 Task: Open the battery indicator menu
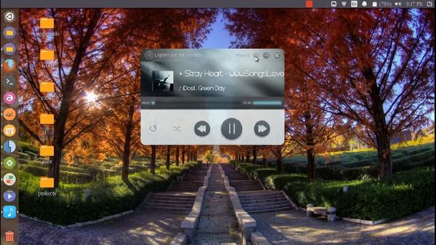tap(382, 4)
